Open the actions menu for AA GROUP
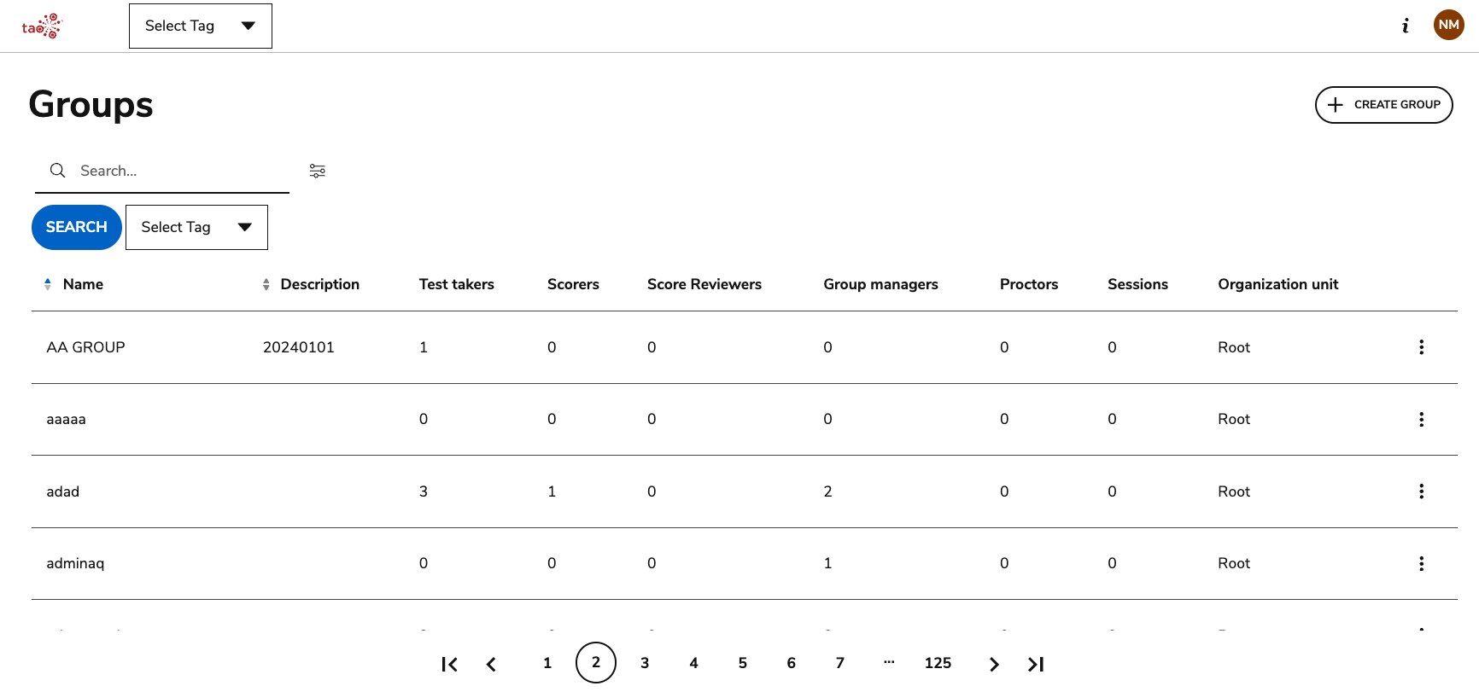The height and width of the screenshot is (692, 1479). (1421, 346)
